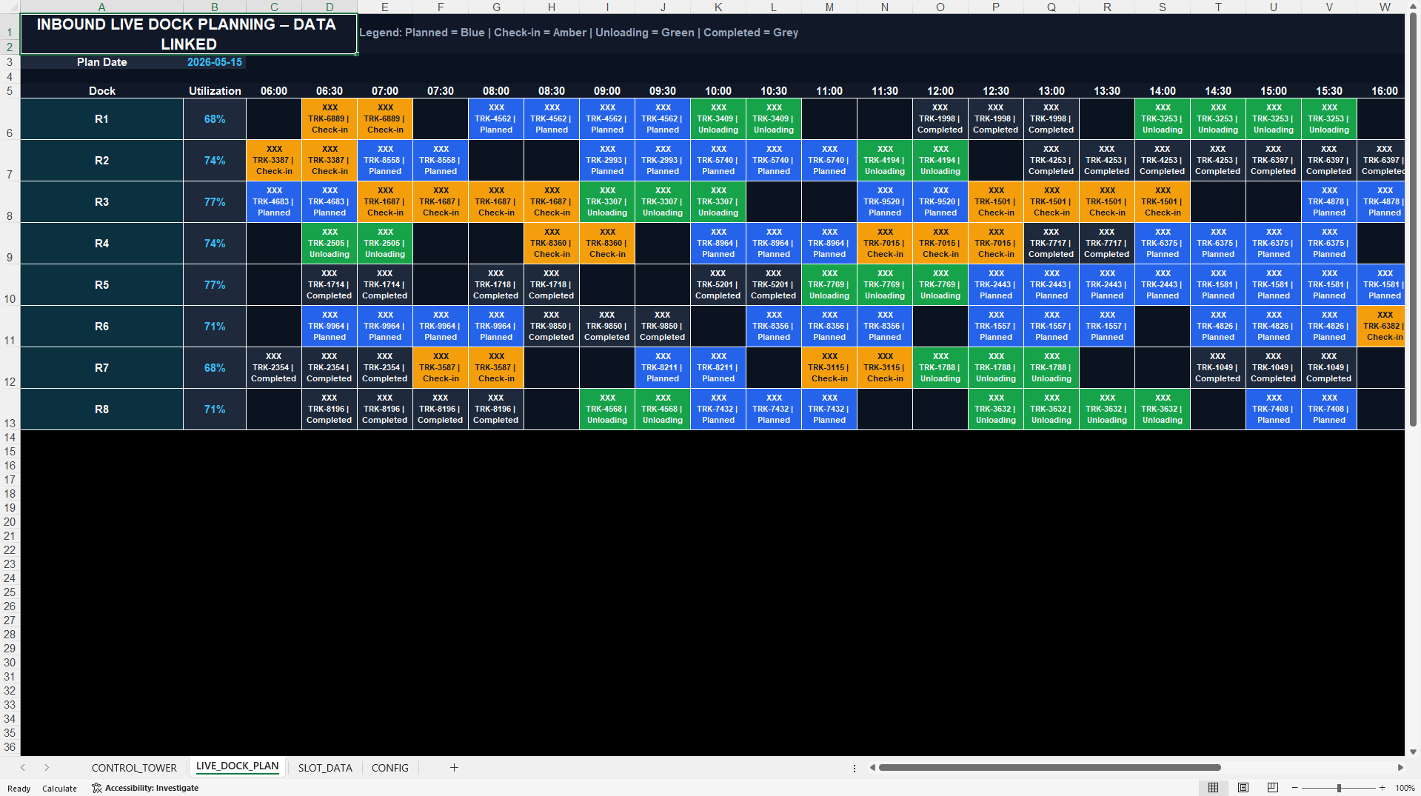1421x796 pixels.
Task: Select column D header
Action: tap(330, 7)
